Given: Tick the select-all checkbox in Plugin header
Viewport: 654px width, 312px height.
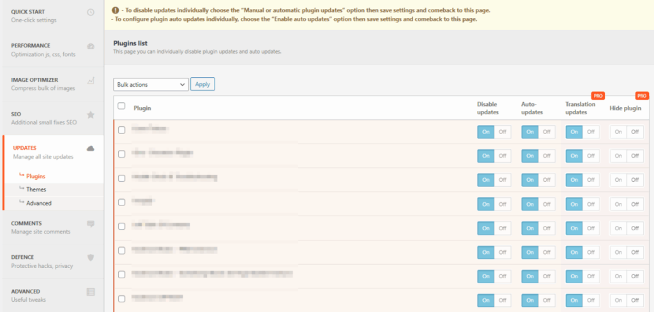Looking at the screenshot, I should pyautogui.click(x=121, y=107).
